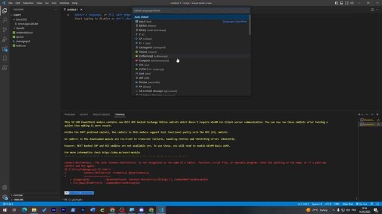The height and width of the screenshot is (214, 382).
Task: Select Batch language from list
Action: 191,21
